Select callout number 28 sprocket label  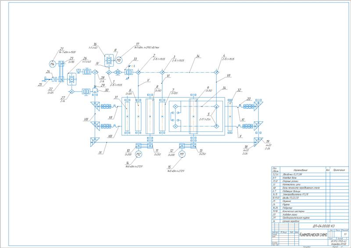(102, 78)
